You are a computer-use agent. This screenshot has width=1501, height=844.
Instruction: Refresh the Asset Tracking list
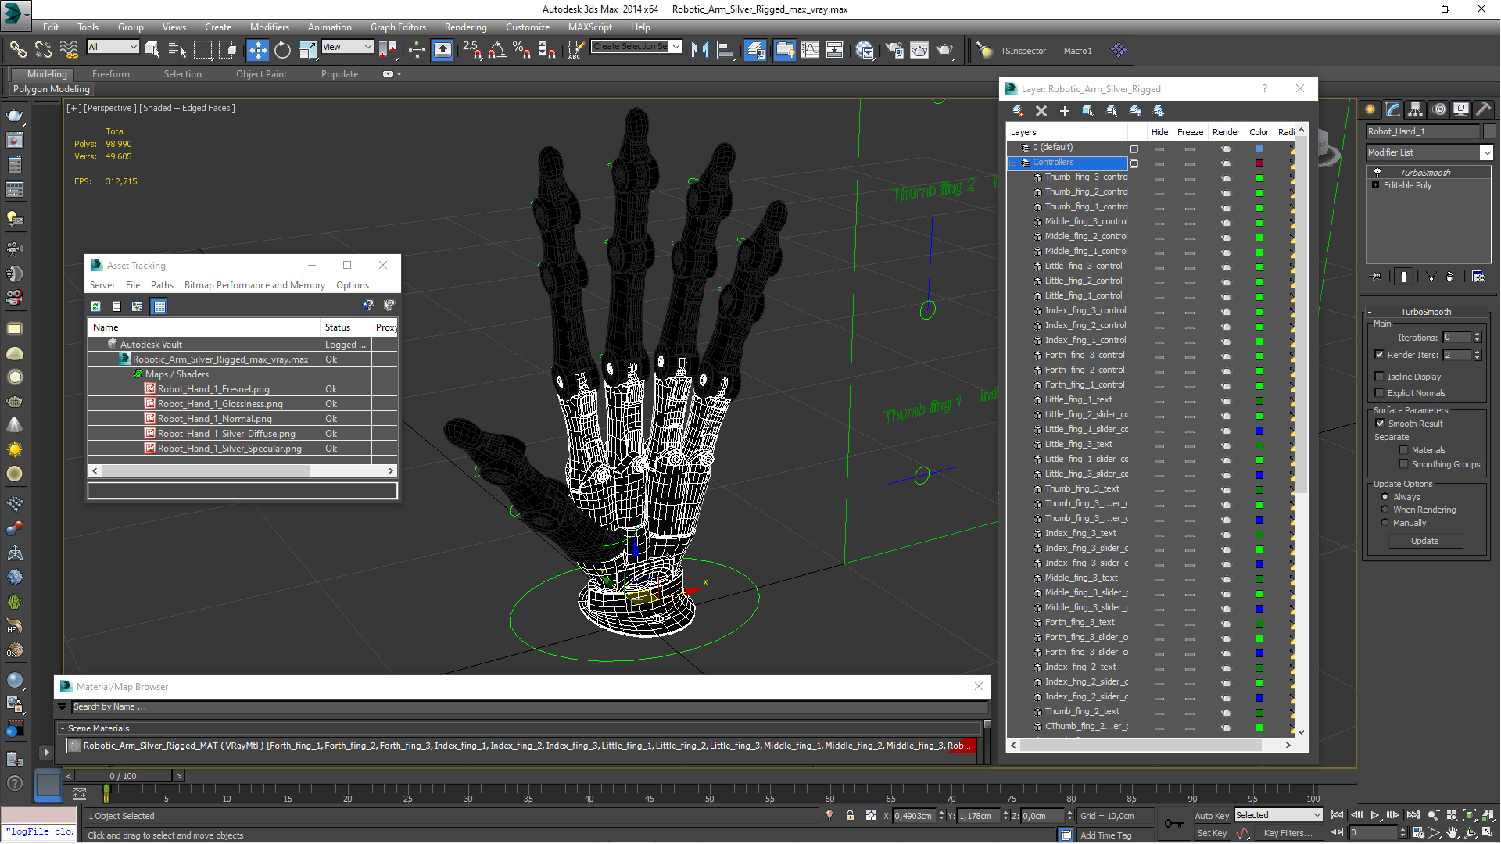tap(95, 306)
